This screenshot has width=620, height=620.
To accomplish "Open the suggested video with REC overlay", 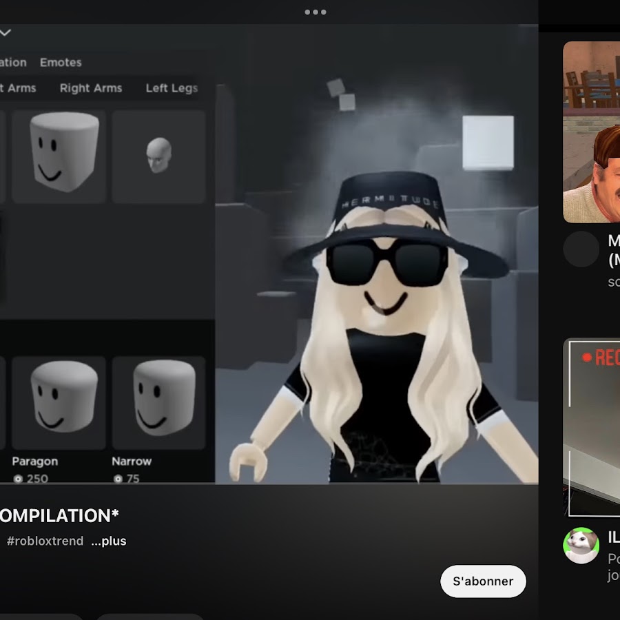I will pyautogui.click(x=592, y=427).
